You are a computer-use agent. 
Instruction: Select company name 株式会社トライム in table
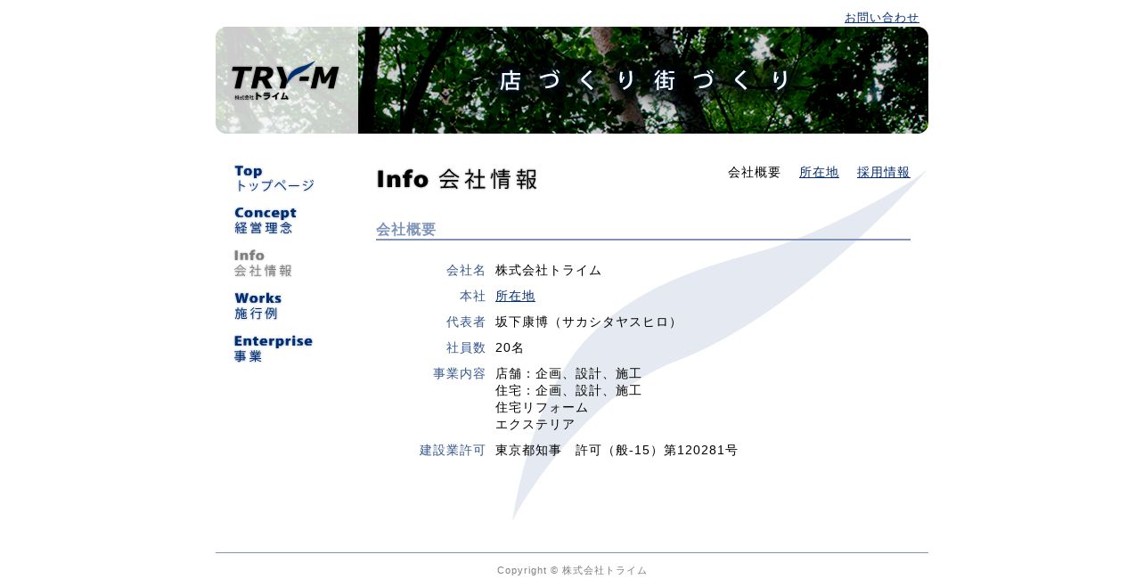549,270
